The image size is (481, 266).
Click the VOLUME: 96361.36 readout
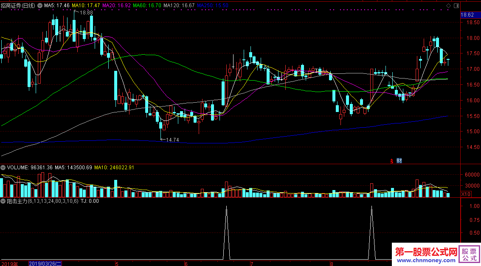(30, 168)
